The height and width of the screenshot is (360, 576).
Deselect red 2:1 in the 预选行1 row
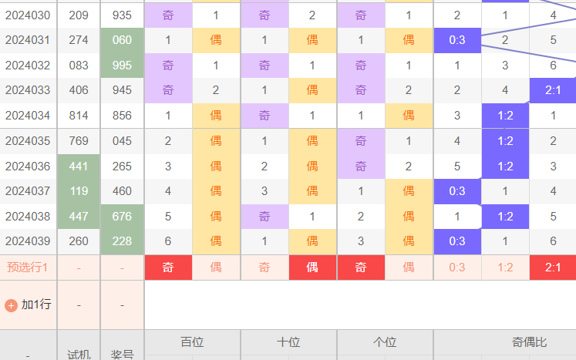[553, 267]
